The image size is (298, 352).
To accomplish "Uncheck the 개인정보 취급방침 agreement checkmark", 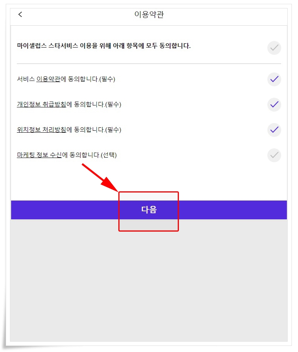I will coord(274,105).
